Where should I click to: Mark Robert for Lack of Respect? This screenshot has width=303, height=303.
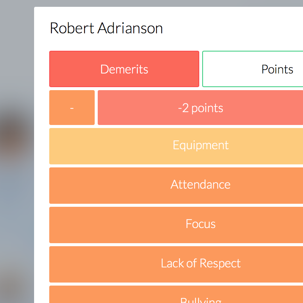click(201, 264)
